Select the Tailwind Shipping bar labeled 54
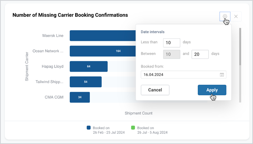The height and width of the screenshot is (144, 253). coord(86,82)
